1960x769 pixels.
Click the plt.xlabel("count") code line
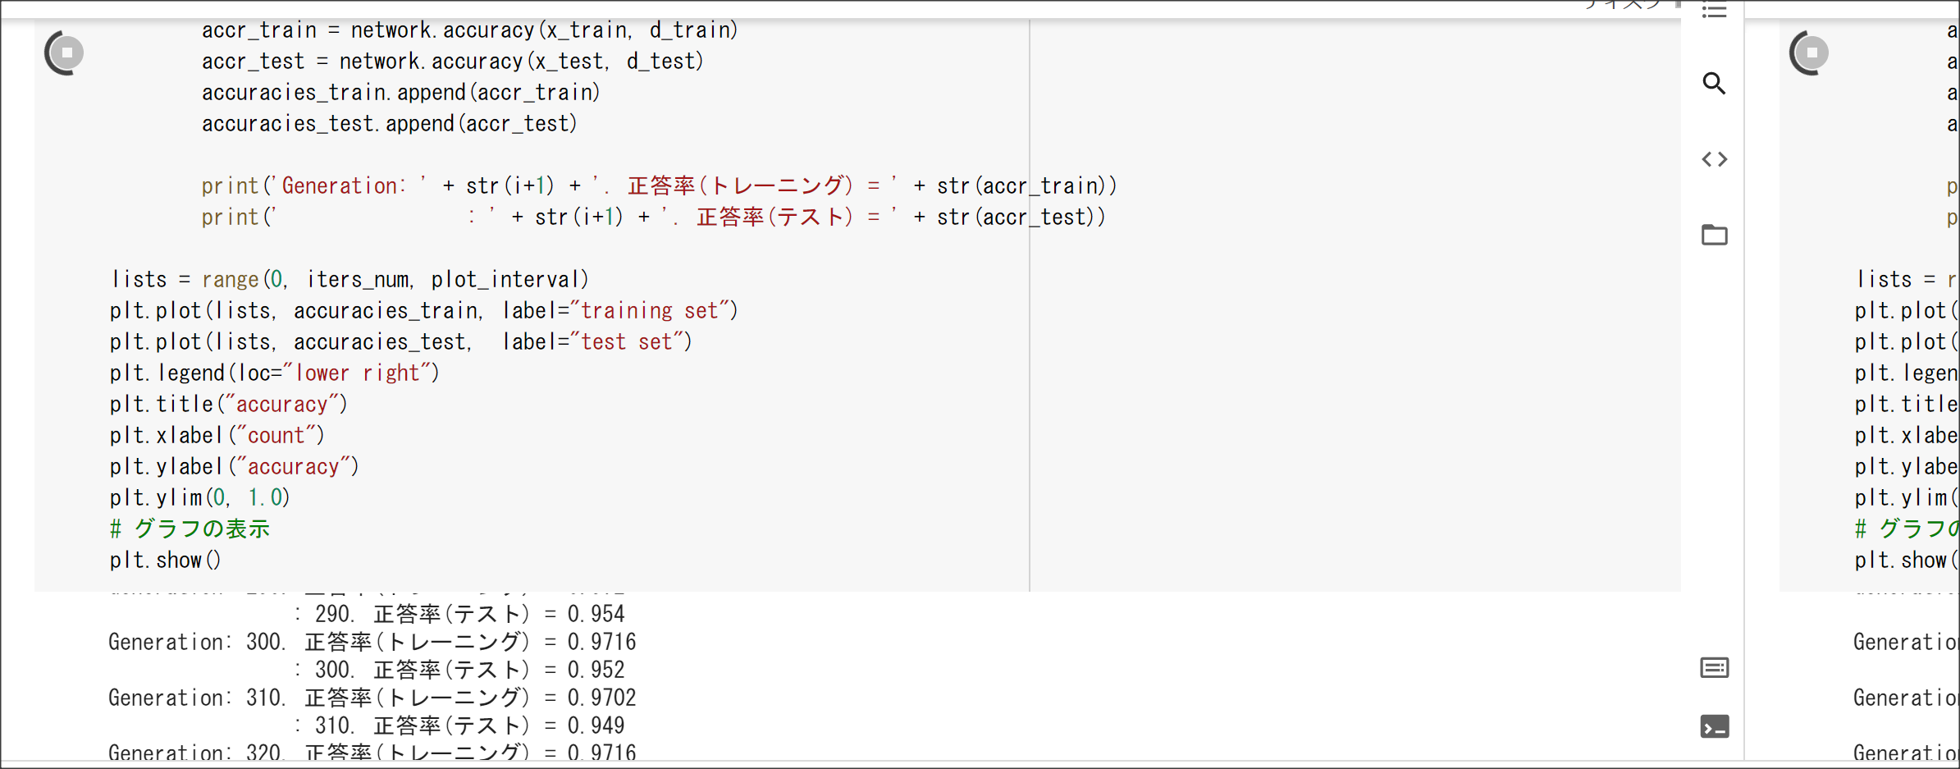[217, 436]
